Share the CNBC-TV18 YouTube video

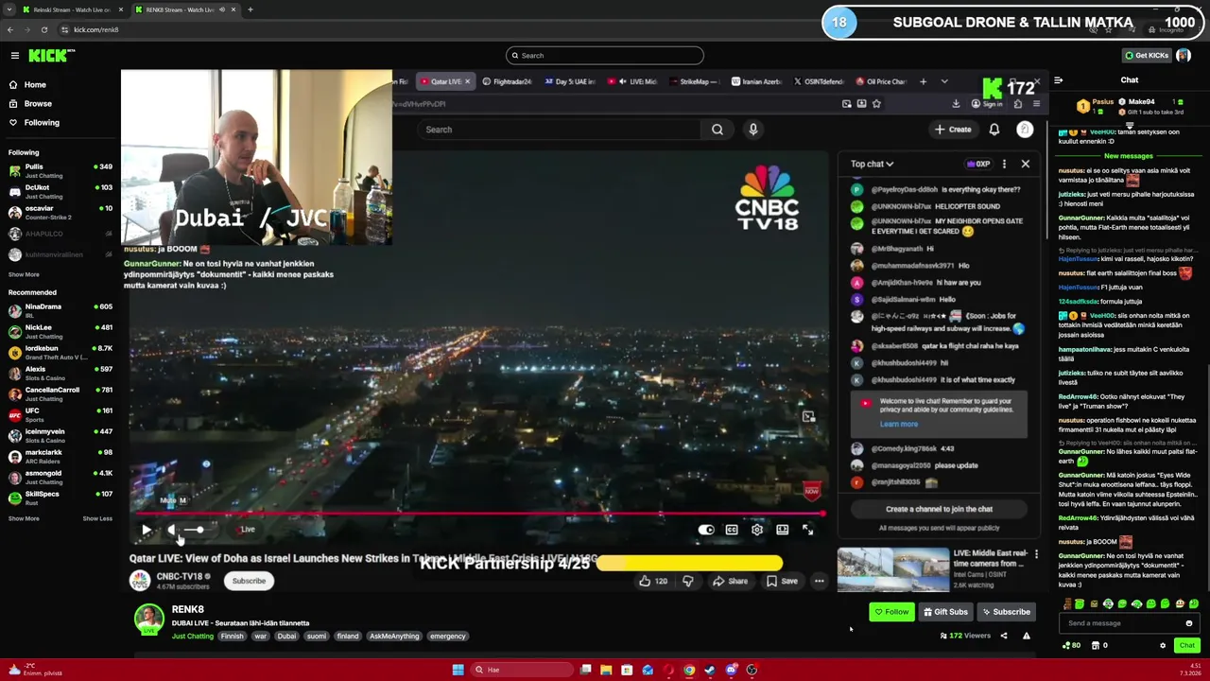pos(730,581)
